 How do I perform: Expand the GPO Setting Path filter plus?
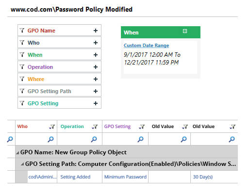pos(96,91)
